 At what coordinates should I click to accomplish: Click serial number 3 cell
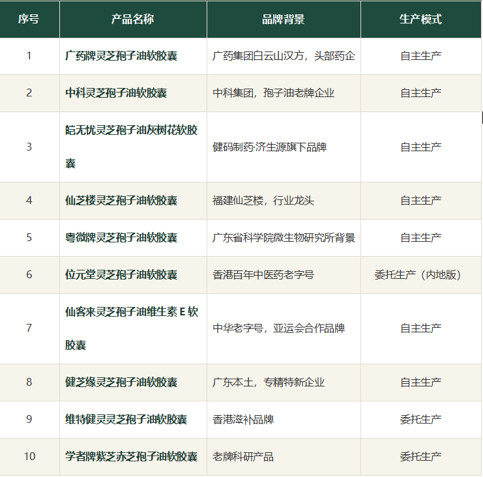click(x=29, y=147)
